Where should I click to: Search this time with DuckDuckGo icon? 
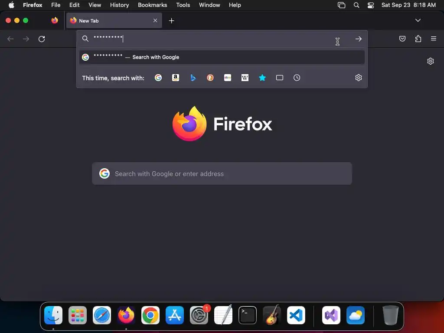click(x=210, y=78)
